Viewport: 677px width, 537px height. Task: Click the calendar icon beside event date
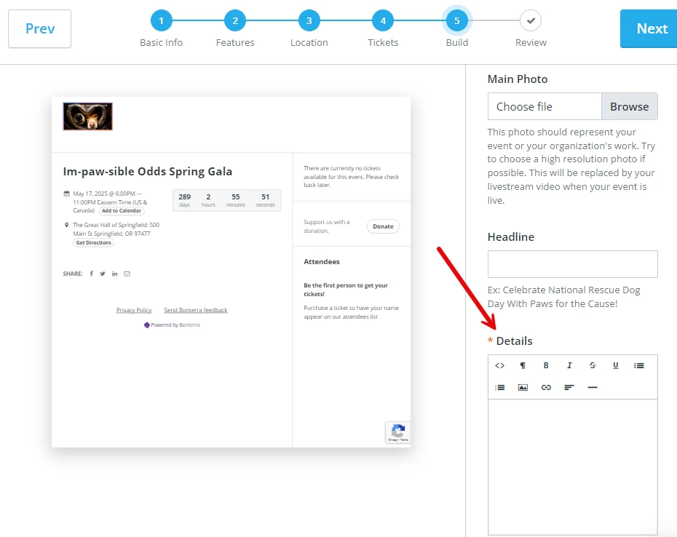coord(66,194)
